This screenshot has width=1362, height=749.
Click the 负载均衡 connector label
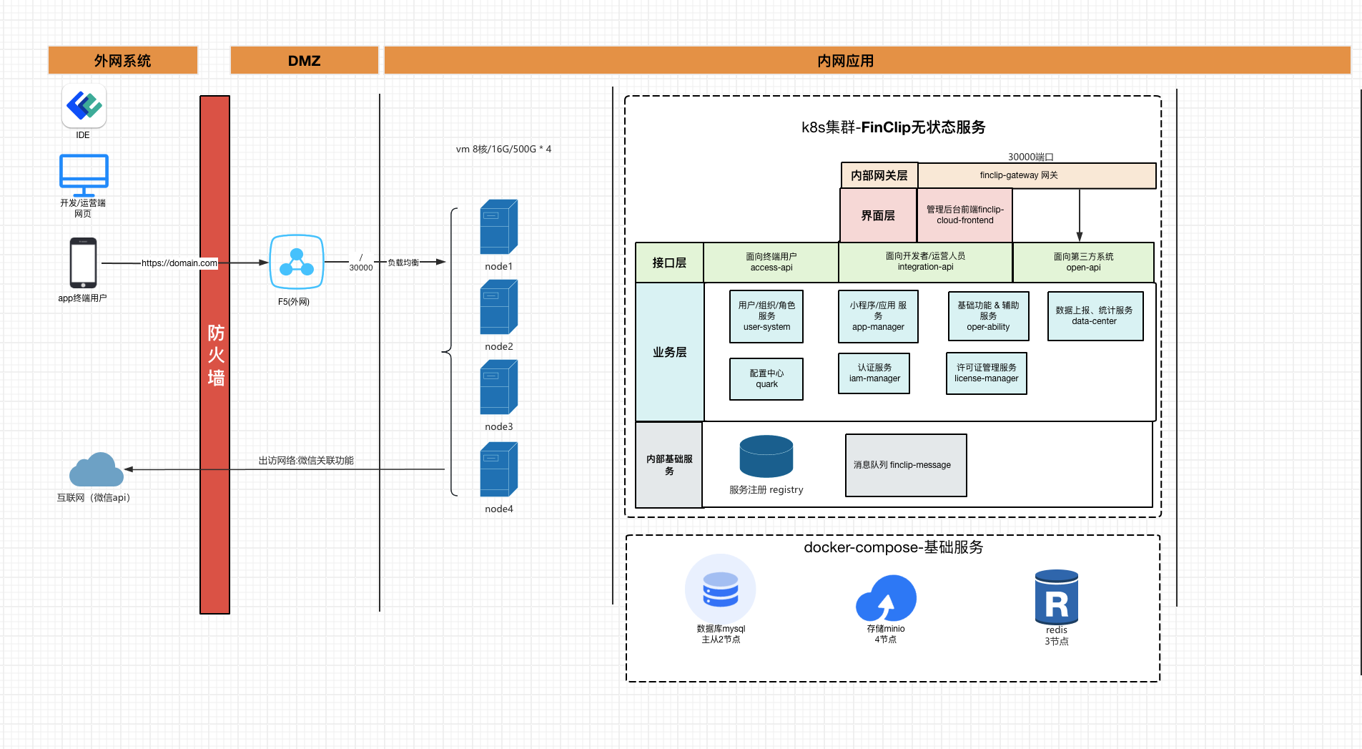point(403,263)
